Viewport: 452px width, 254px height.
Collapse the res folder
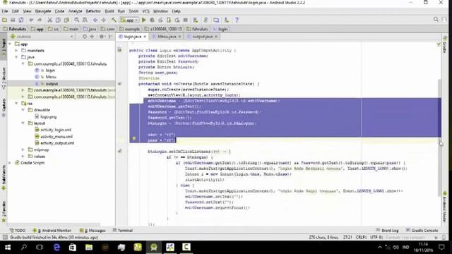[x=16, y=104]
